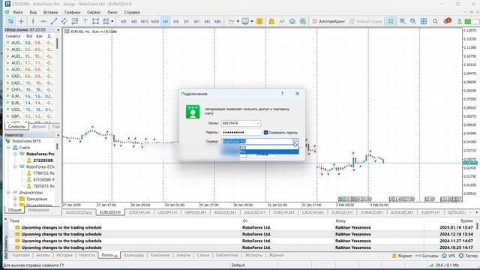Screen dimensions: 480x270
Task: Pick the horizontal line drawing tool
Action: (43, 22)
